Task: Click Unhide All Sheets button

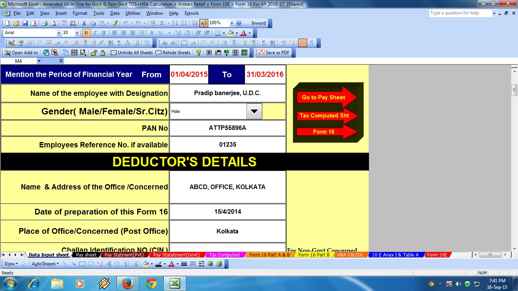Action: [132, 53]
